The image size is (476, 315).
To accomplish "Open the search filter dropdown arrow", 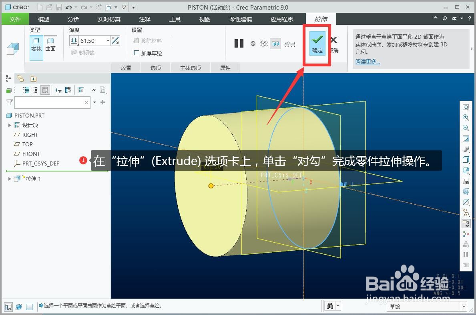I will point(94,102).
